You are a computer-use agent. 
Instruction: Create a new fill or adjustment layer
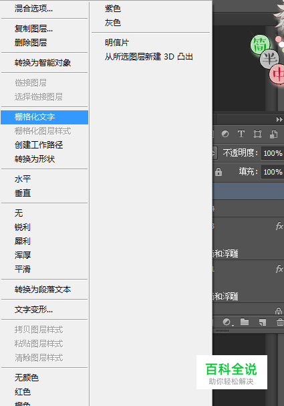[x=228, y=322]
